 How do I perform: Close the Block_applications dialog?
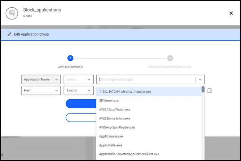(x=231, y=13)
